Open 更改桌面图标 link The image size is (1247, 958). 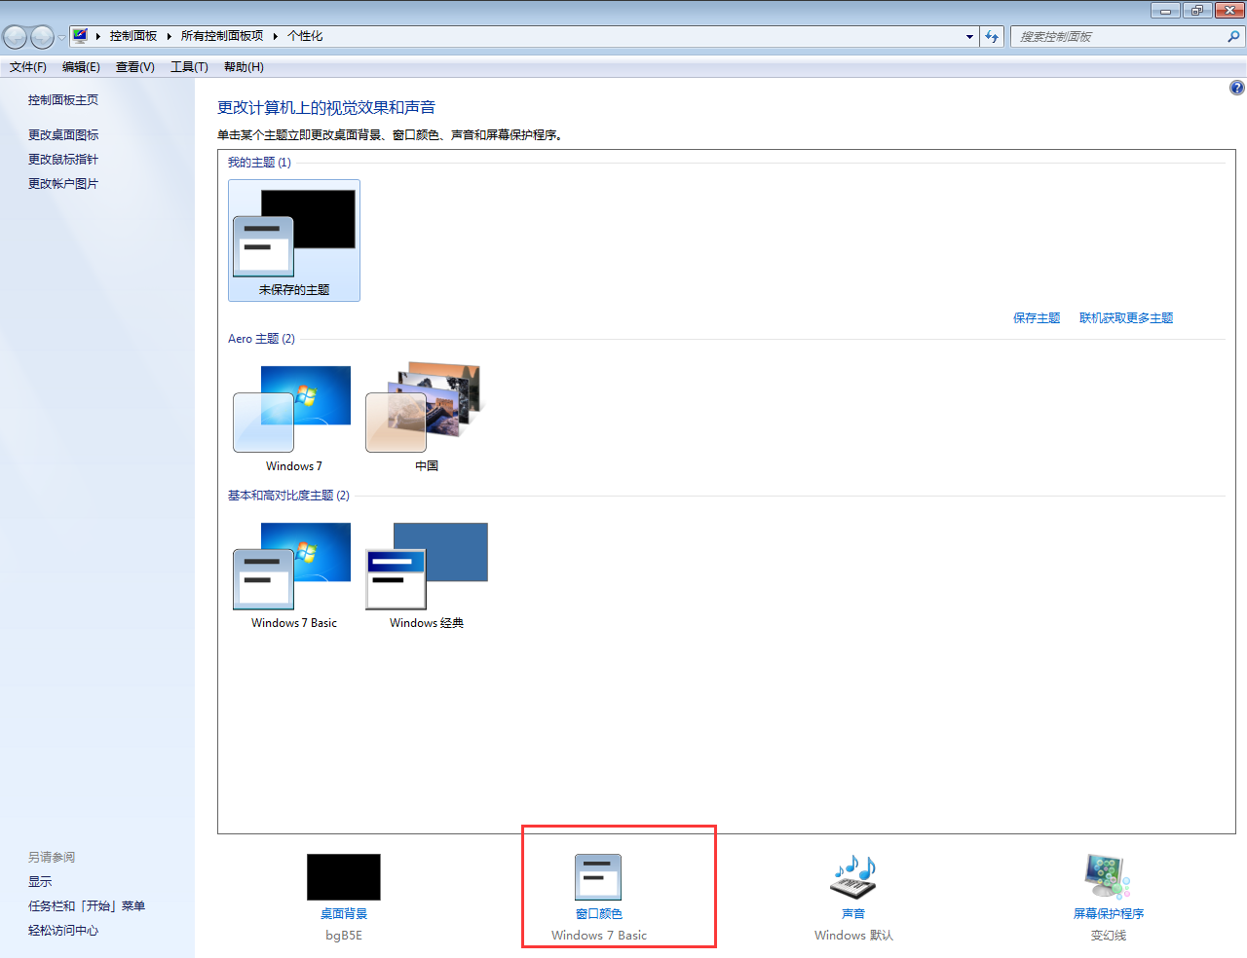click(63, 135)
